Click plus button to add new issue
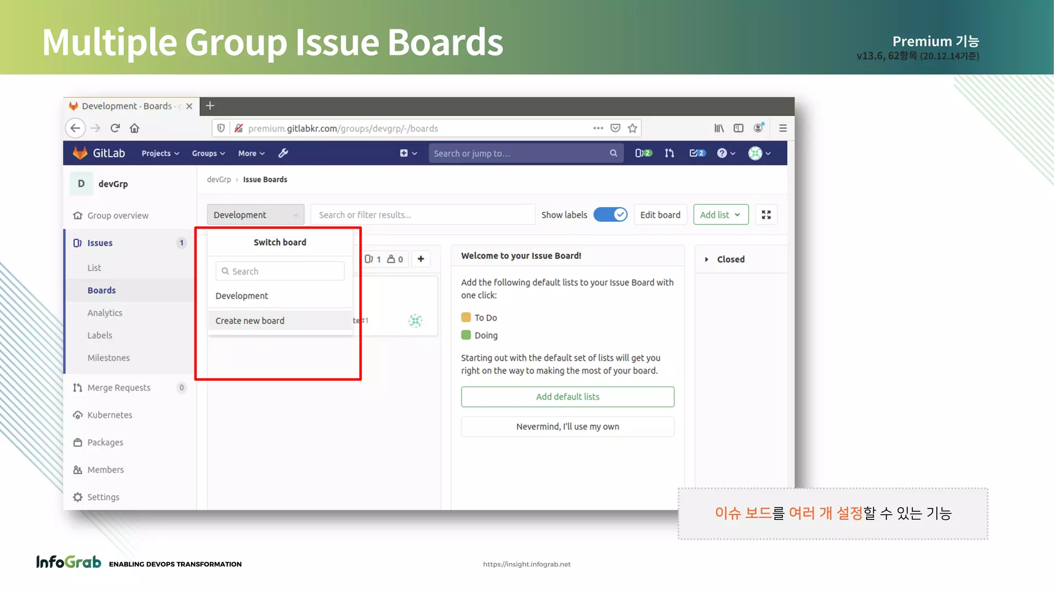This screenshot has width=1054, height=593. pos(421,259)
